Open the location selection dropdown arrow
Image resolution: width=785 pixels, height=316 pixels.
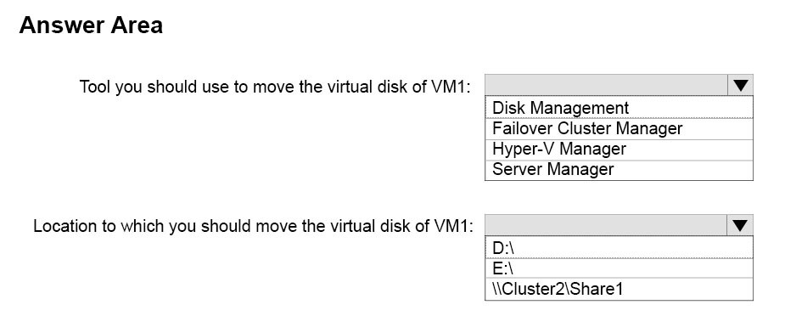click(740, 225)
